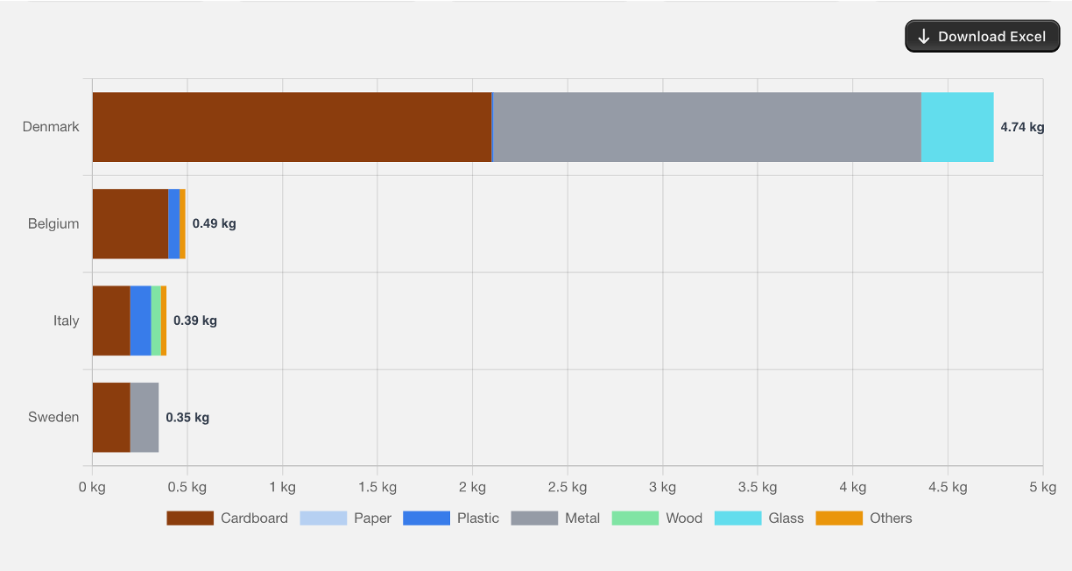This screenshot has height=571, width=1072.
Task: Select the Denmark axis label
Action: point(51,127)
